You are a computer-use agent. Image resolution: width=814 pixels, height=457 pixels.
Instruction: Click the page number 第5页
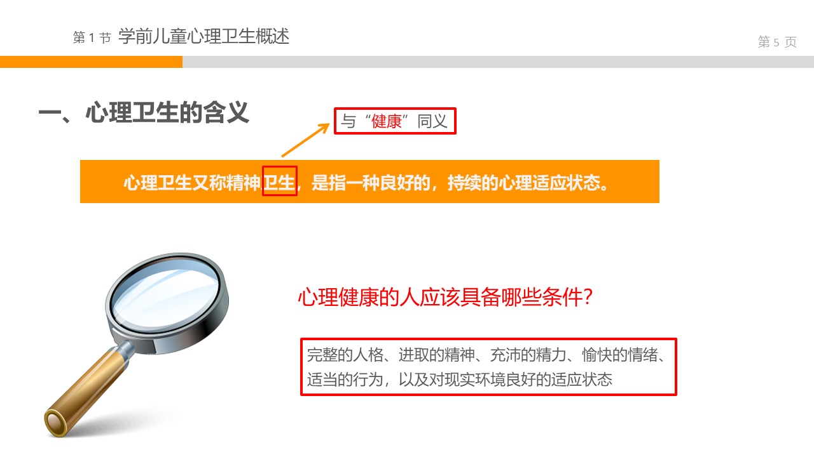[777, 42]
